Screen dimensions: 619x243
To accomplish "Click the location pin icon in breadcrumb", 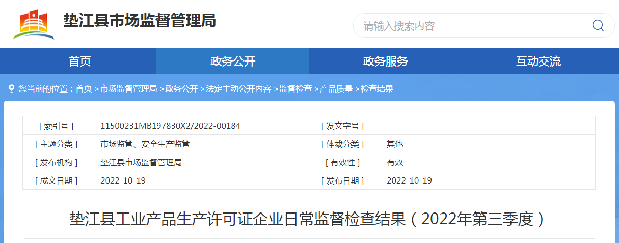I will (12, 88).
